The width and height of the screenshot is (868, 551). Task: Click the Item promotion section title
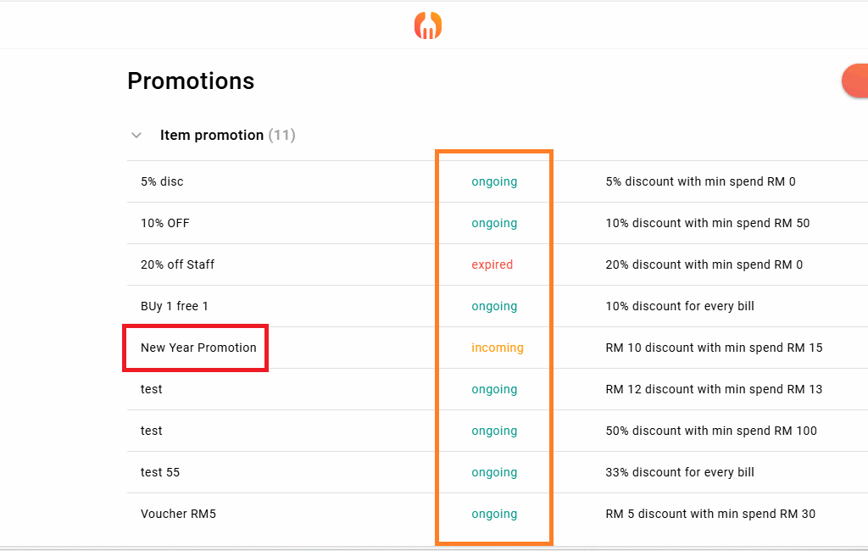click(212, 135)
